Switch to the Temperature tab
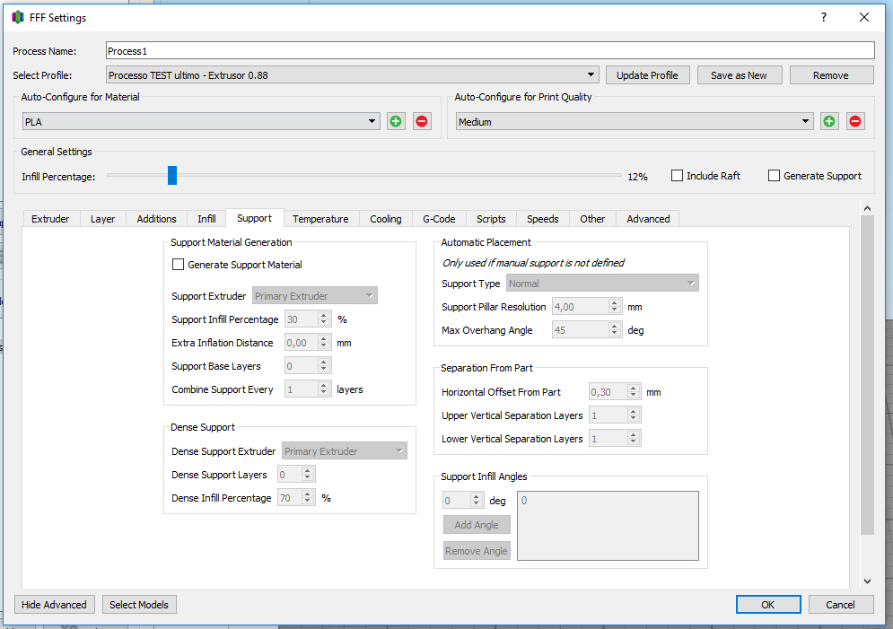This screenshot has height=629, width=893. click(x=320, y=219)
